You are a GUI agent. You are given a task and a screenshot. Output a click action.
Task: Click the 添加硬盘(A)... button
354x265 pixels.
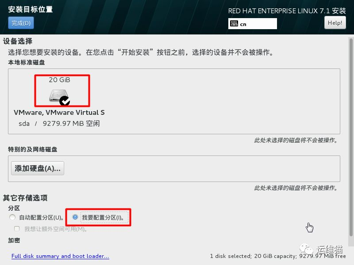click(x=38, y=168)
